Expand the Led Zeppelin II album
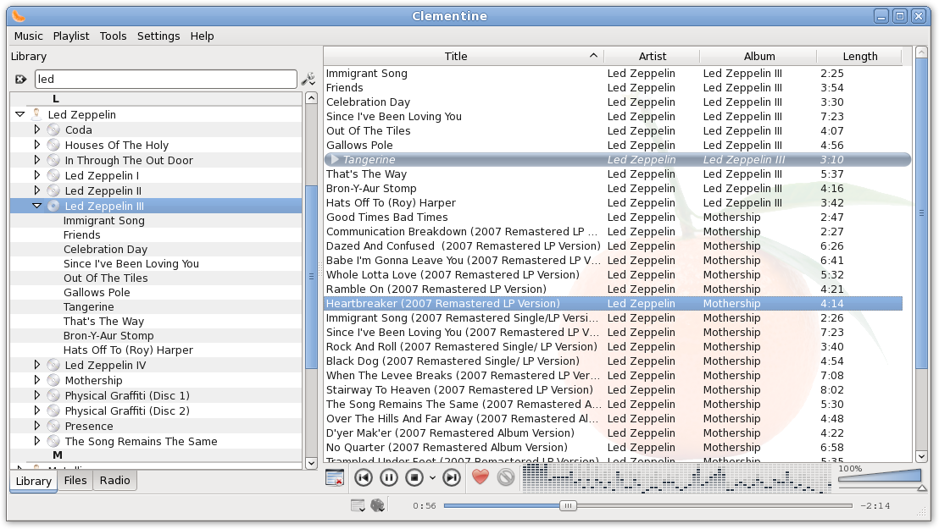 pos(37,190)
